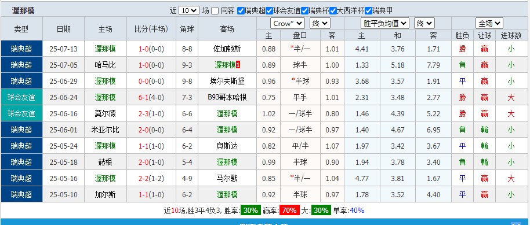Uncheck the 瑞典杯 filter checkbox
This screenshot has height=225, width=530.
pyautogui.click(x=304, y=11)
